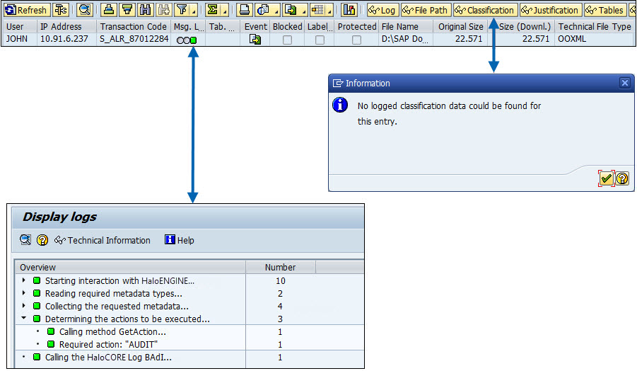The height and width of the screenshot is (371, 637).
Task: Click the Event icon in JOHN's row
Action: (255, 40)
